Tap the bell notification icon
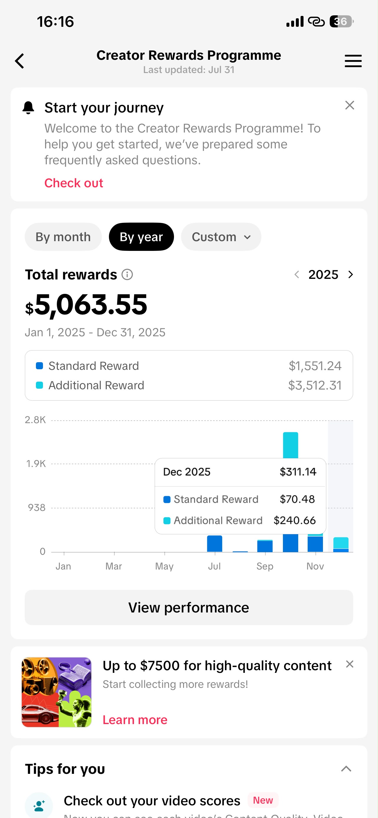The width and height of the screenshot is (378, 818). pyautogui.click(x=28, y=108)
